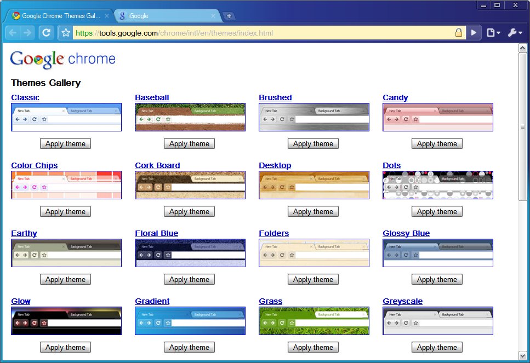The height and width of the screenshot is (363, 530).
Task: Click the Earthy theme preview thumbnail
Action: coord(66,253)
